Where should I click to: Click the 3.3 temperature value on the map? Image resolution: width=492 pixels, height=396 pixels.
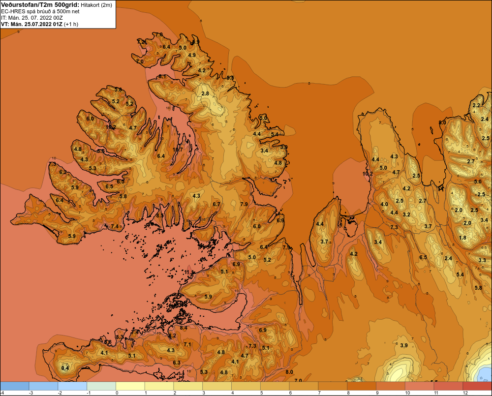(x=482, y=260)
